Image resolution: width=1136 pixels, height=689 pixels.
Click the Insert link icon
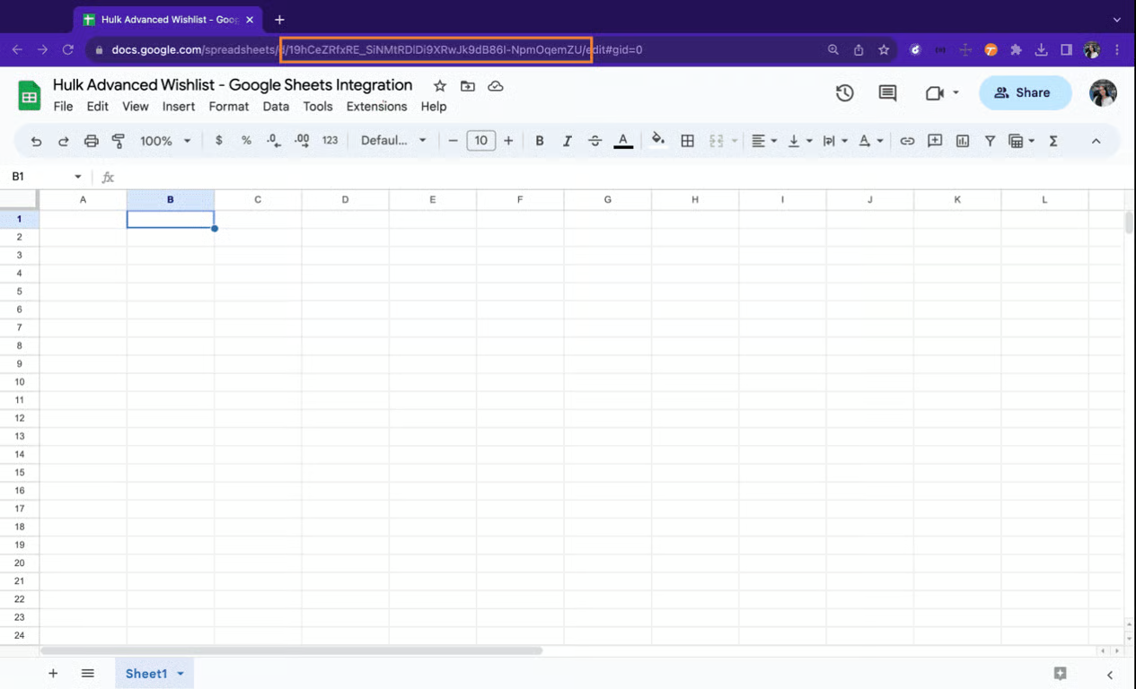pos(907,141)
